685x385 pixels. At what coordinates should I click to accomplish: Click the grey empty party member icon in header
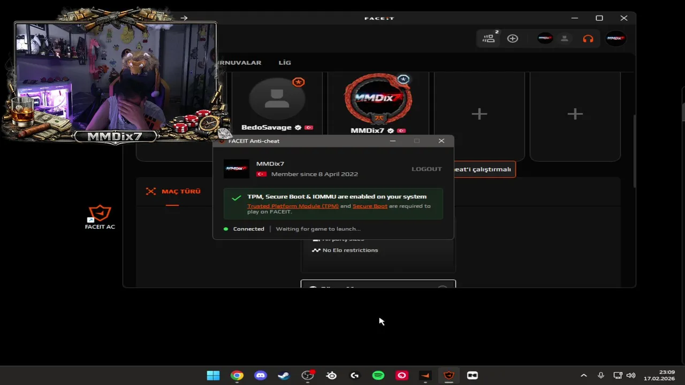click(x=565, y=38)
